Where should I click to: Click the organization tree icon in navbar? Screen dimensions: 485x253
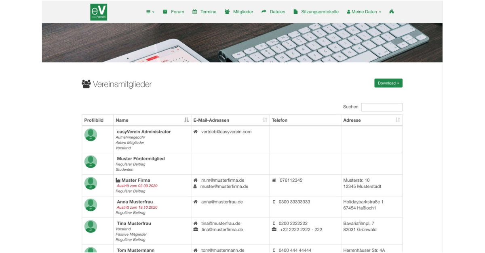pos(391,12)
